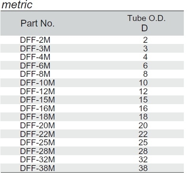
Task: Select part number DFF-32M
Action: tap(38, 160)
